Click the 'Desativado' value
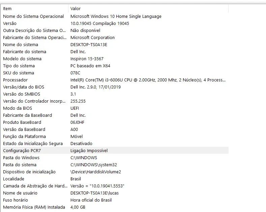This screenshot has height=212, width=266. pyautogui.click(x=82, y=144)
